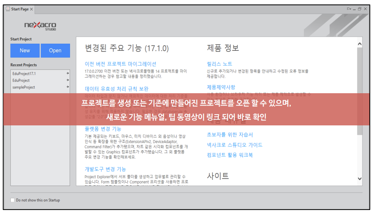This screenshot has width=376, height=212.
Task: Click the vertical scrollbar thumb
Action: click(x=360, y=91)
